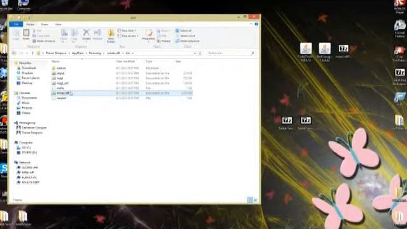Click the blue Help icon in Explorer
Viewport: 407px width, 229px height.
point(256,24)
